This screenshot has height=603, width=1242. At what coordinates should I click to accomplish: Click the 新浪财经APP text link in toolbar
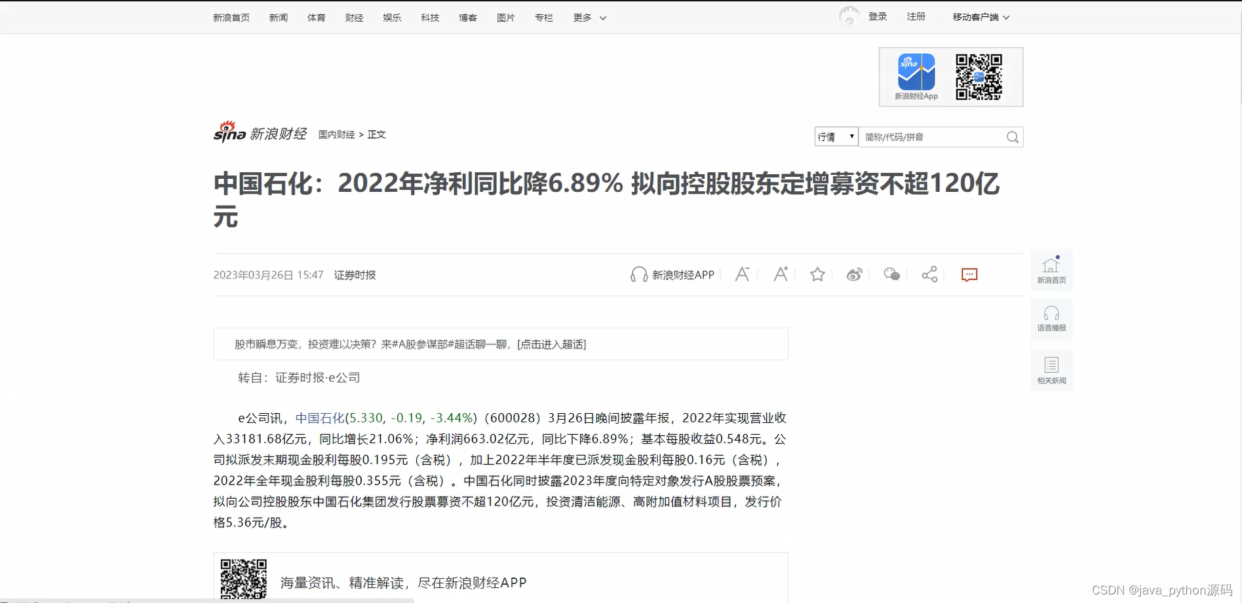683,275
